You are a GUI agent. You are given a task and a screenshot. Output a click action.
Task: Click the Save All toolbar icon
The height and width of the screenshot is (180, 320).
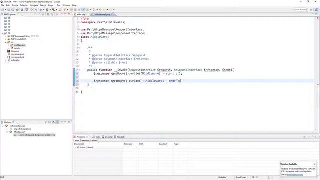pyautogui.click(x=13, y=10)
